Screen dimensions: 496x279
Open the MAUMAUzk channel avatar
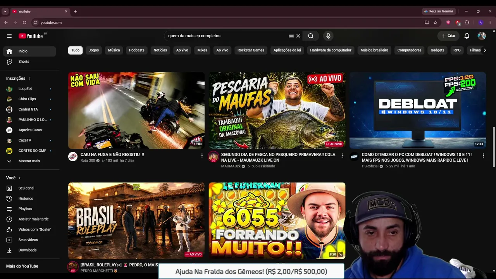(x=214, y=157)
